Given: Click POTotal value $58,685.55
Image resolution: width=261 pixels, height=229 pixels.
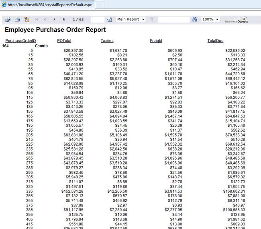Looking at the screenshot, I should click(x=73, y=116).
